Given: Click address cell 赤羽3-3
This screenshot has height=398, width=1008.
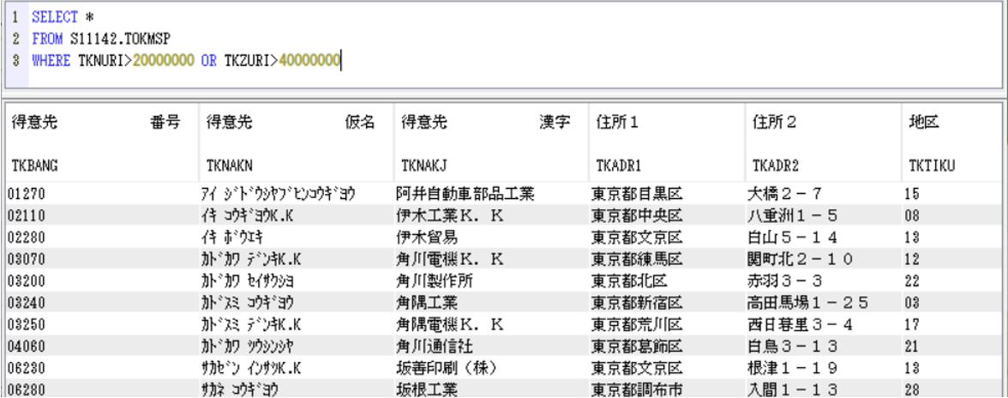Looking at the screenshot, I should 784,281.
